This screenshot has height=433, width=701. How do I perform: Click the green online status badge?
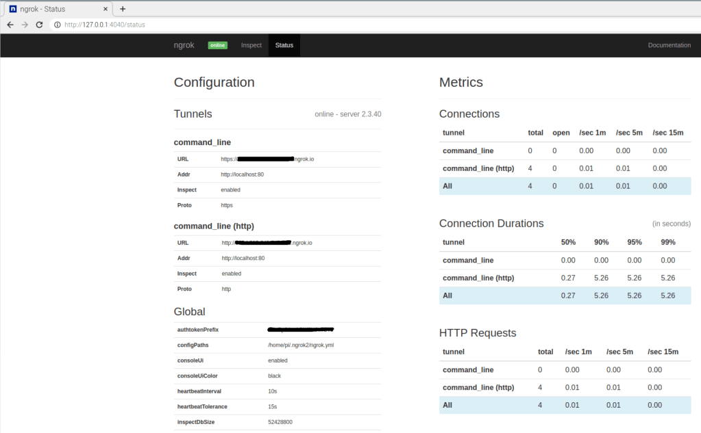point(217,45)
